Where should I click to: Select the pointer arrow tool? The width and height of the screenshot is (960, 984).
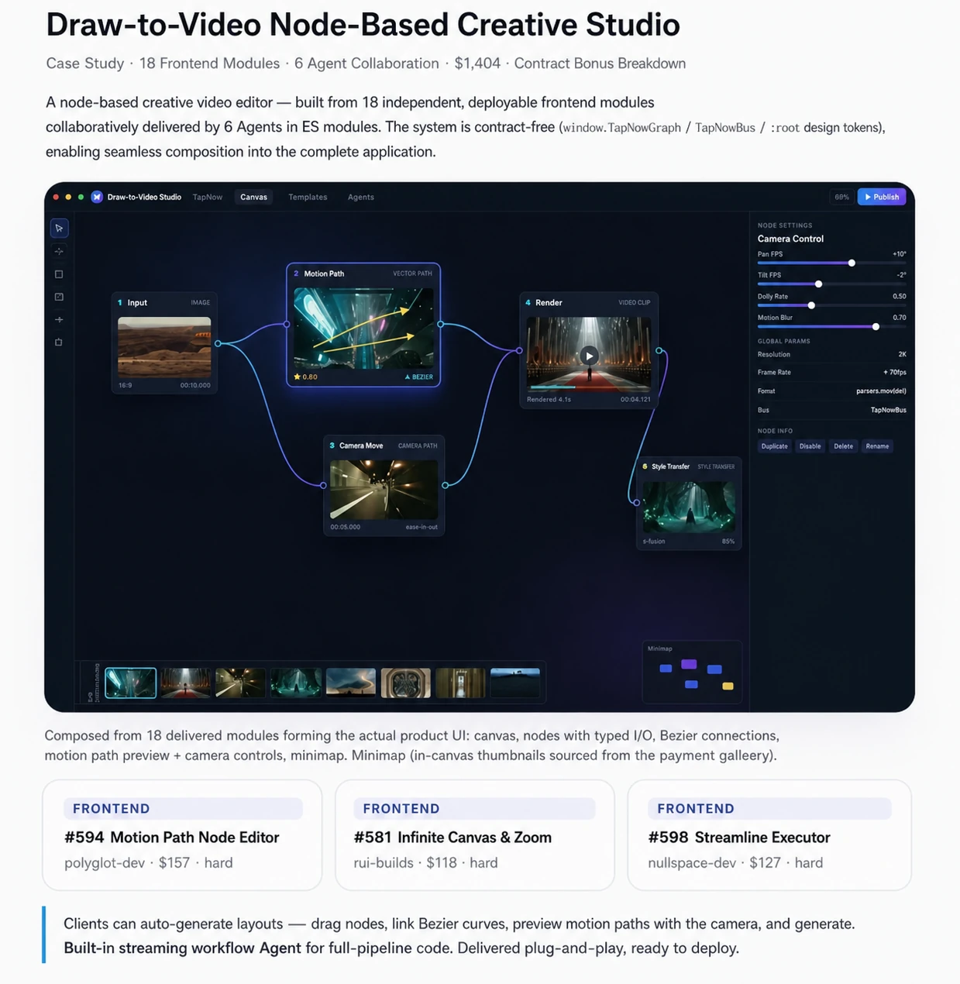tap(59, 229)
